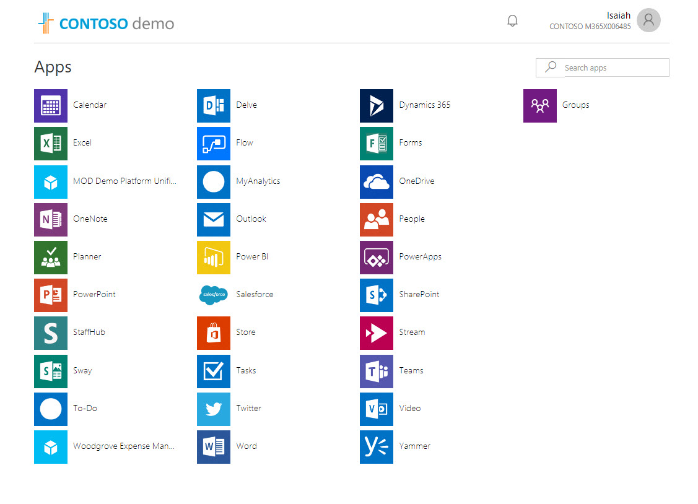This screenshot has width=698, height=504.
Task: Click the "CONTOSO M365X006485" tenant text
Action: (590, 27)
